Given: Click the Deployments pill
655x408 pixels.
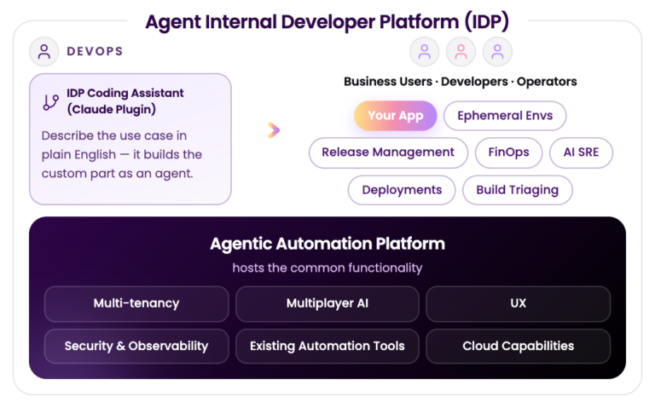Looking at the screenshot, I should tap(402, 190).
